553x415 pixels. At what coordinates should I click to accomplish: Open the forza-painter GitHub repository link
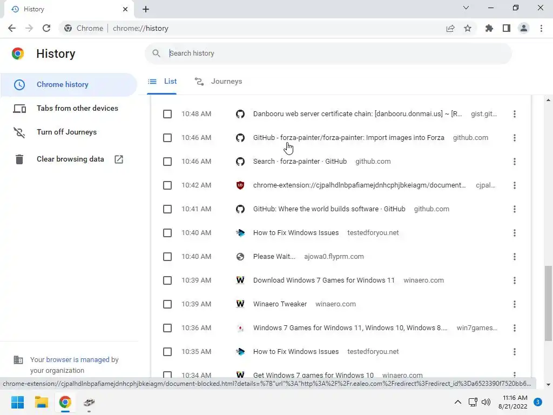pos(348,138)
